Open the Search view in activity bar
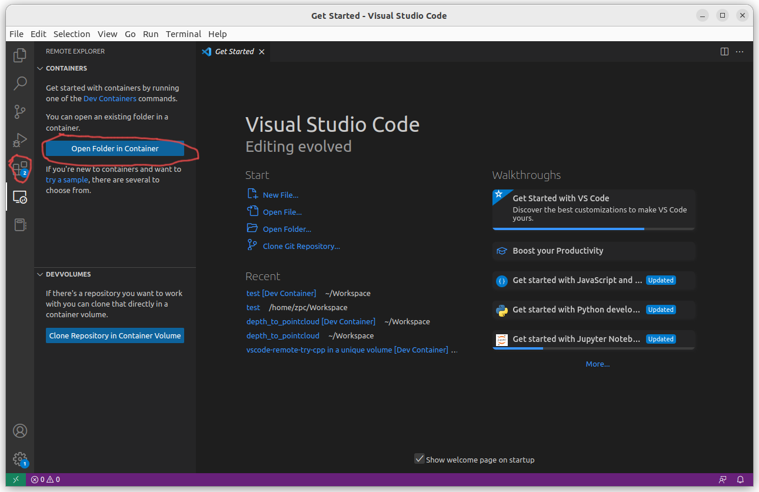The width and height of the screenshot is (759, 492). click(x=20, y=83)
